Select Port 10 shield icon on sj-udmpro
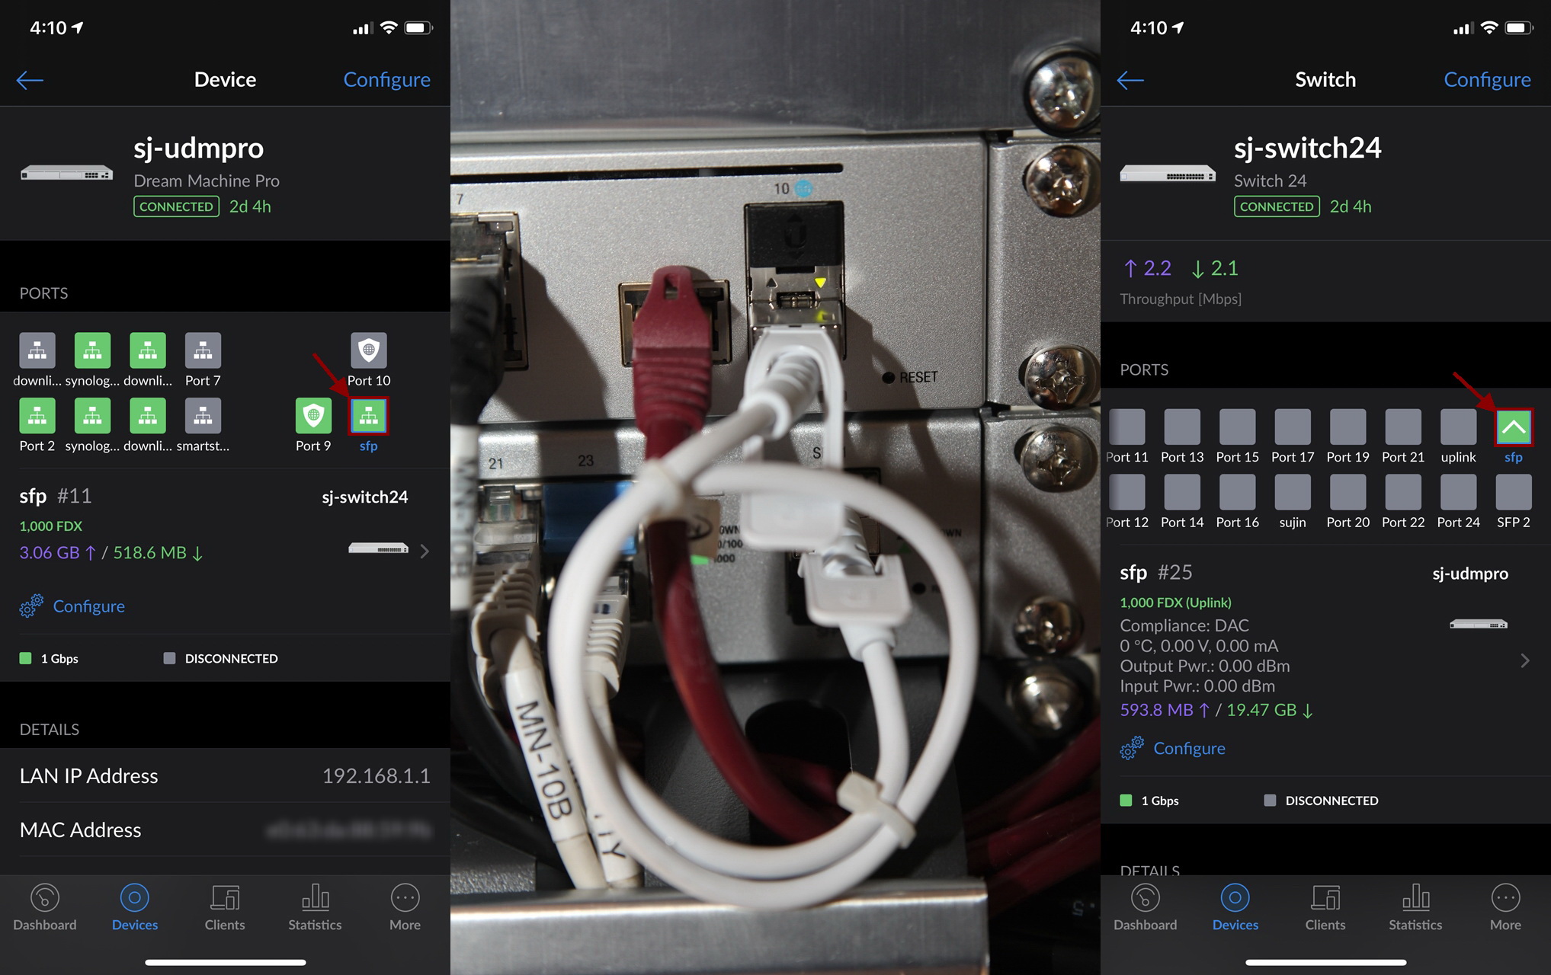Screen dimensions: 1551x975 (369, 351)
